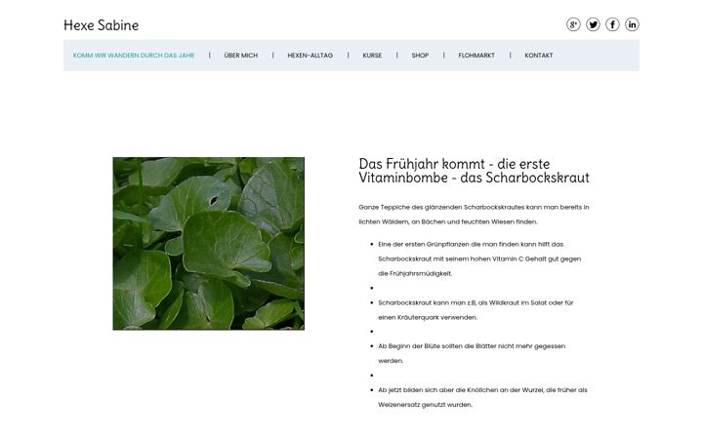Click bullet text about Frühjahrsmüdigkeit
The width and height of the screenshot is (703, 439).
pyautogui.click(x=479, y=259)
